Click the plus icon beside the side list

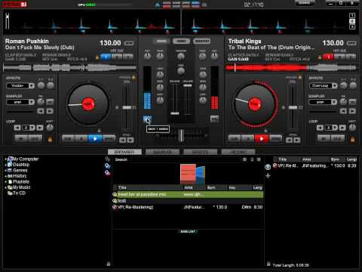pos(268,176)
